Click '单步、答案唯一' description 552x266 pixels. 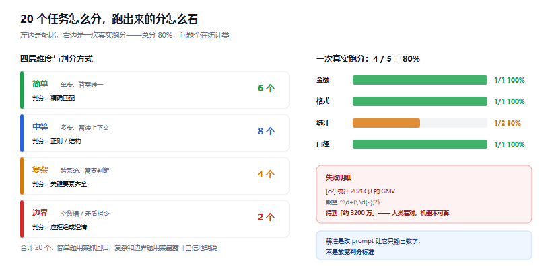click(x=81, y=85)
